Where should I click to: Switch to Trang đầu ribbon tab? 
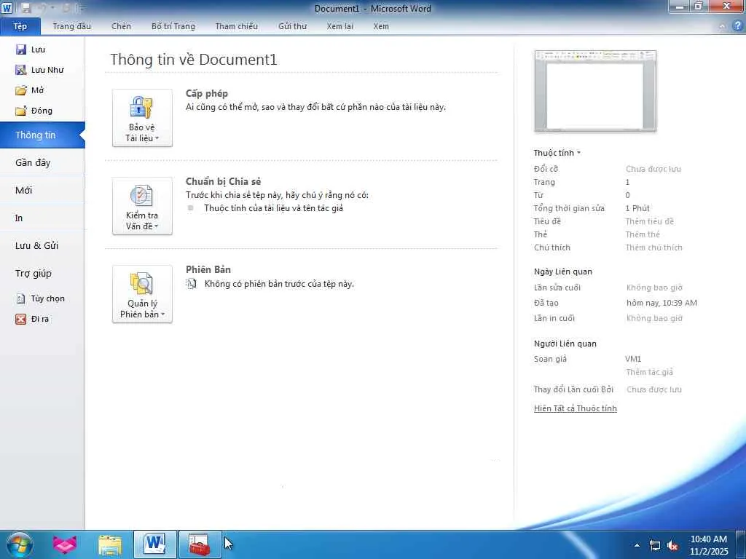pyautogui.click(x=72, y=26)
